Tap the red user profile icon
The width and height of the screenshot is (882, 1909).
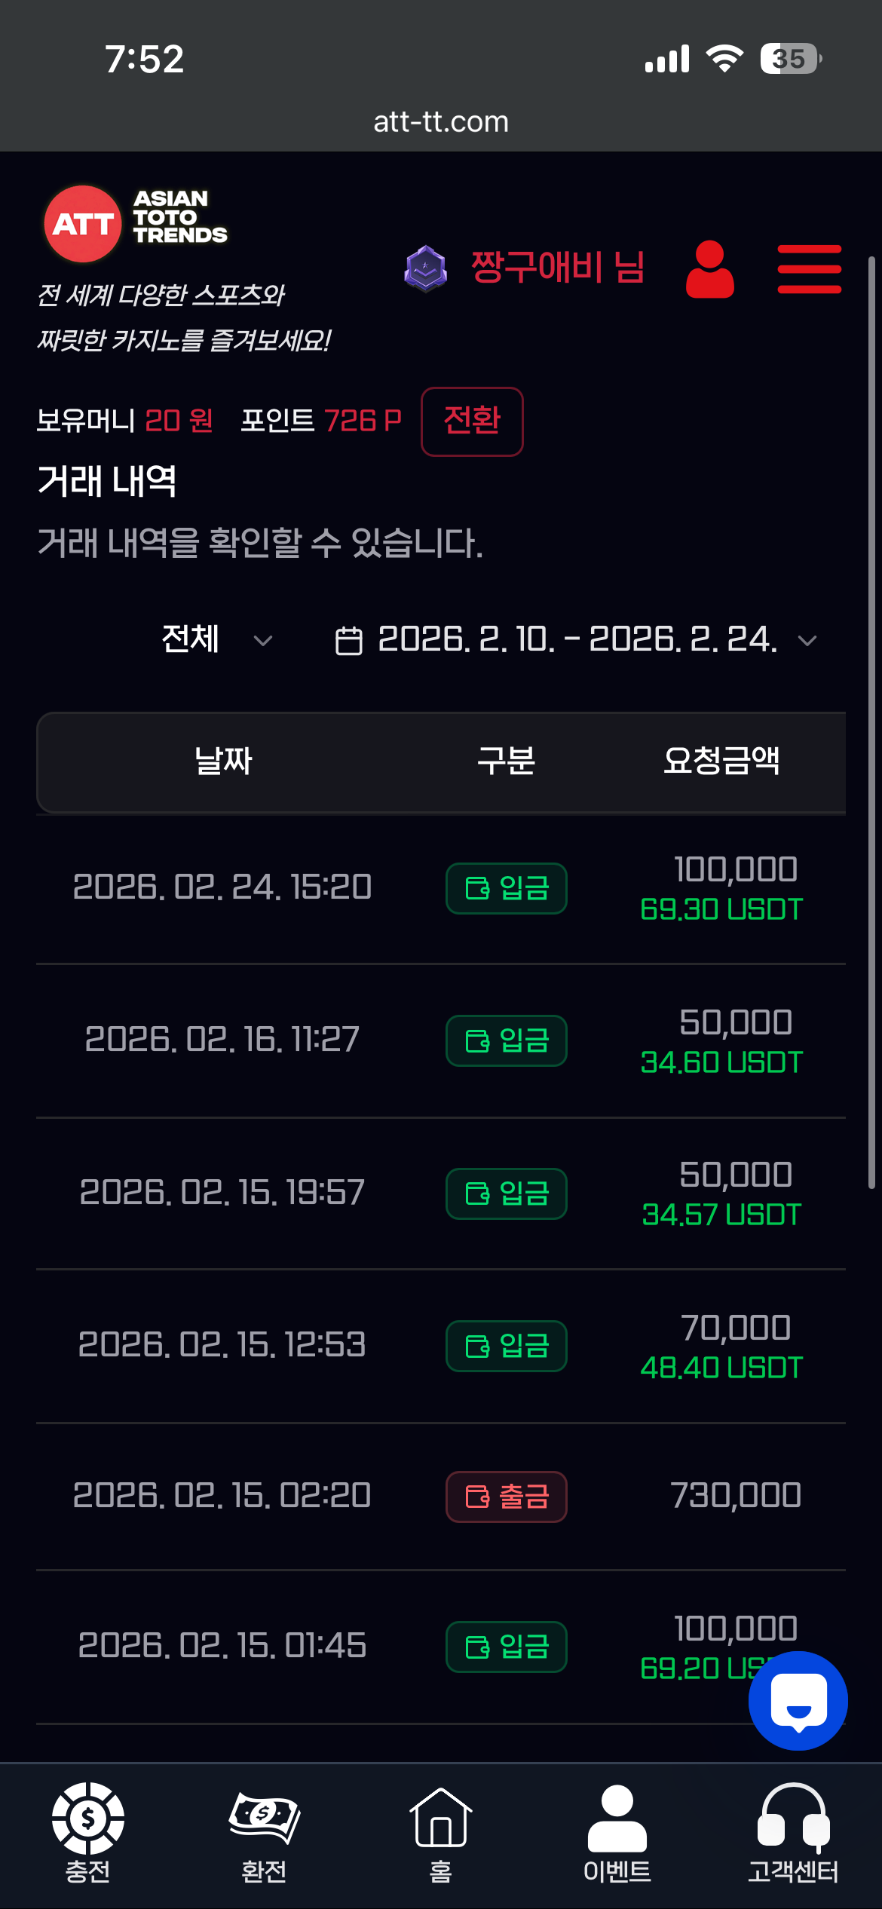pyautogui.click(x=709, y=269)
